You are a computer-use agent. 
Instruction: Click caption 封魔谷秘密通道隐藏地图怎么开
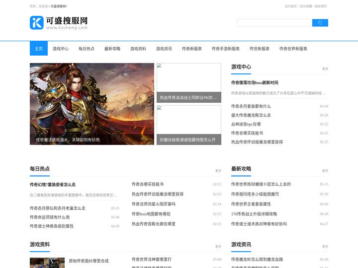(x=187, y=139)
